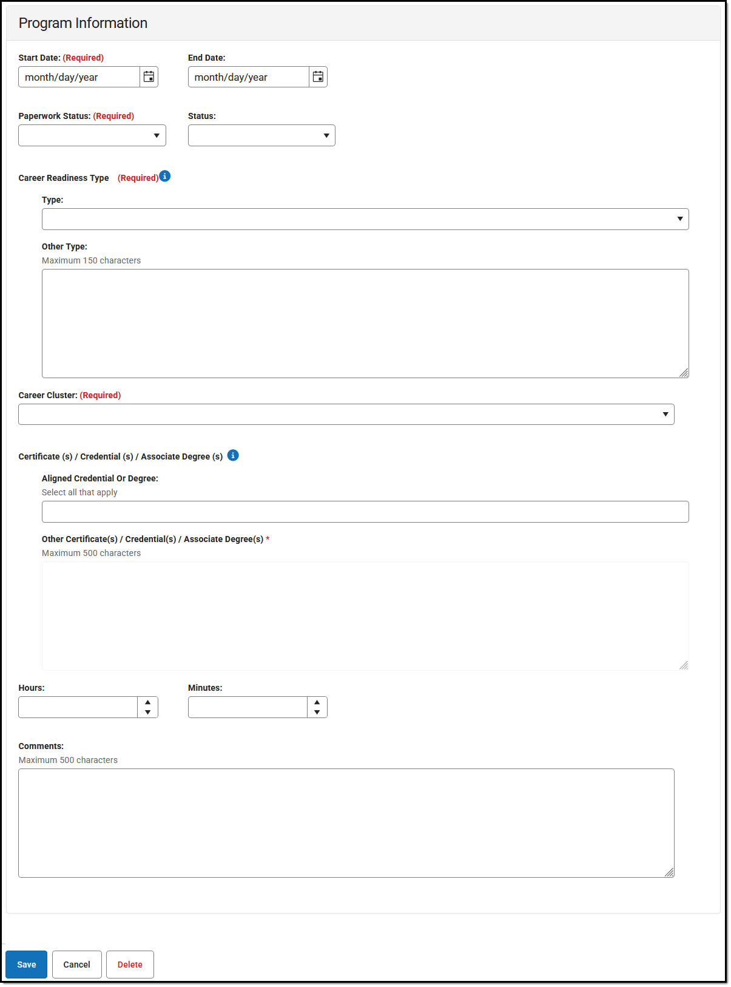Expand the Career Cluster dropdown
Screen dimensions: 731x987
tap(346, 415)
